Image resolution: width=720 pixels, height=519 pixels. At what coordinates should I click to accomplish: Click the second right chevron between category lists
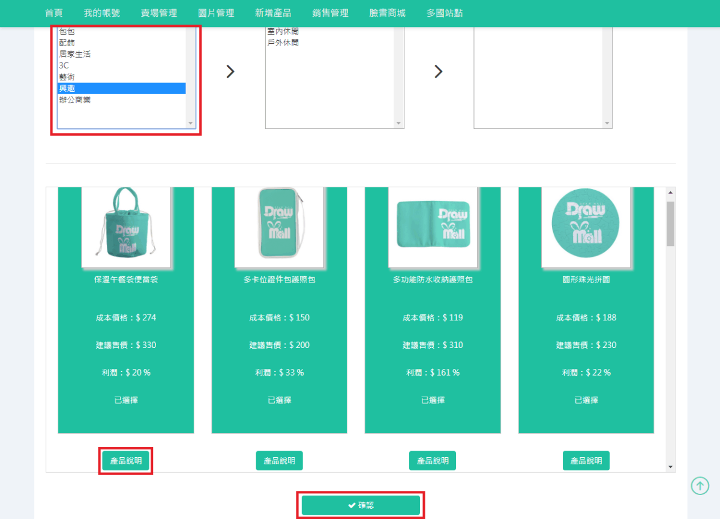[x=438, y=71]
